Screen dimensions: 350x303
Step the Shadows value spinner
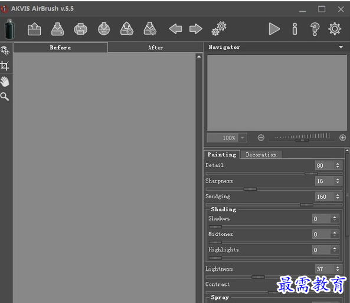point(335,219)
